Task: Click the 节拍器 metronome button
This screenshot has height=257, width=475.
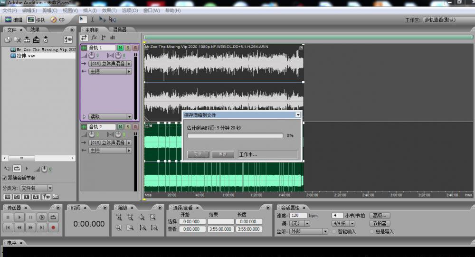Action: 380,223
